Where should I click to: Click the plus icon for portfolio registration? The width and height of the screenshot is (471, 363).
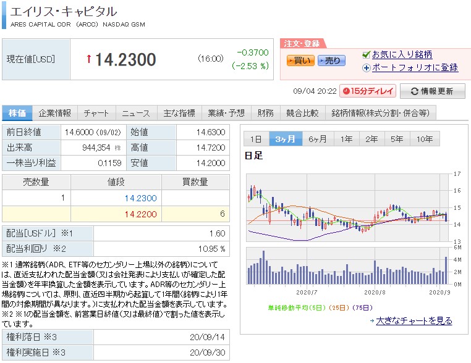coord(366,68)
